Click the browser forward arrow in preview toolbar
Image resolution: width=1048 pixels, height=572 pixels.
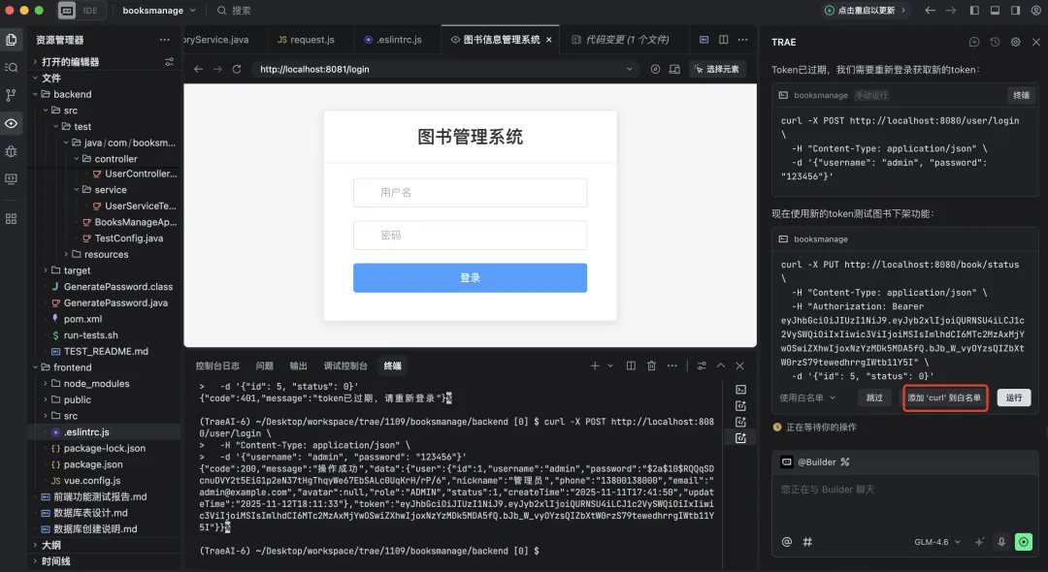[217, 69]
